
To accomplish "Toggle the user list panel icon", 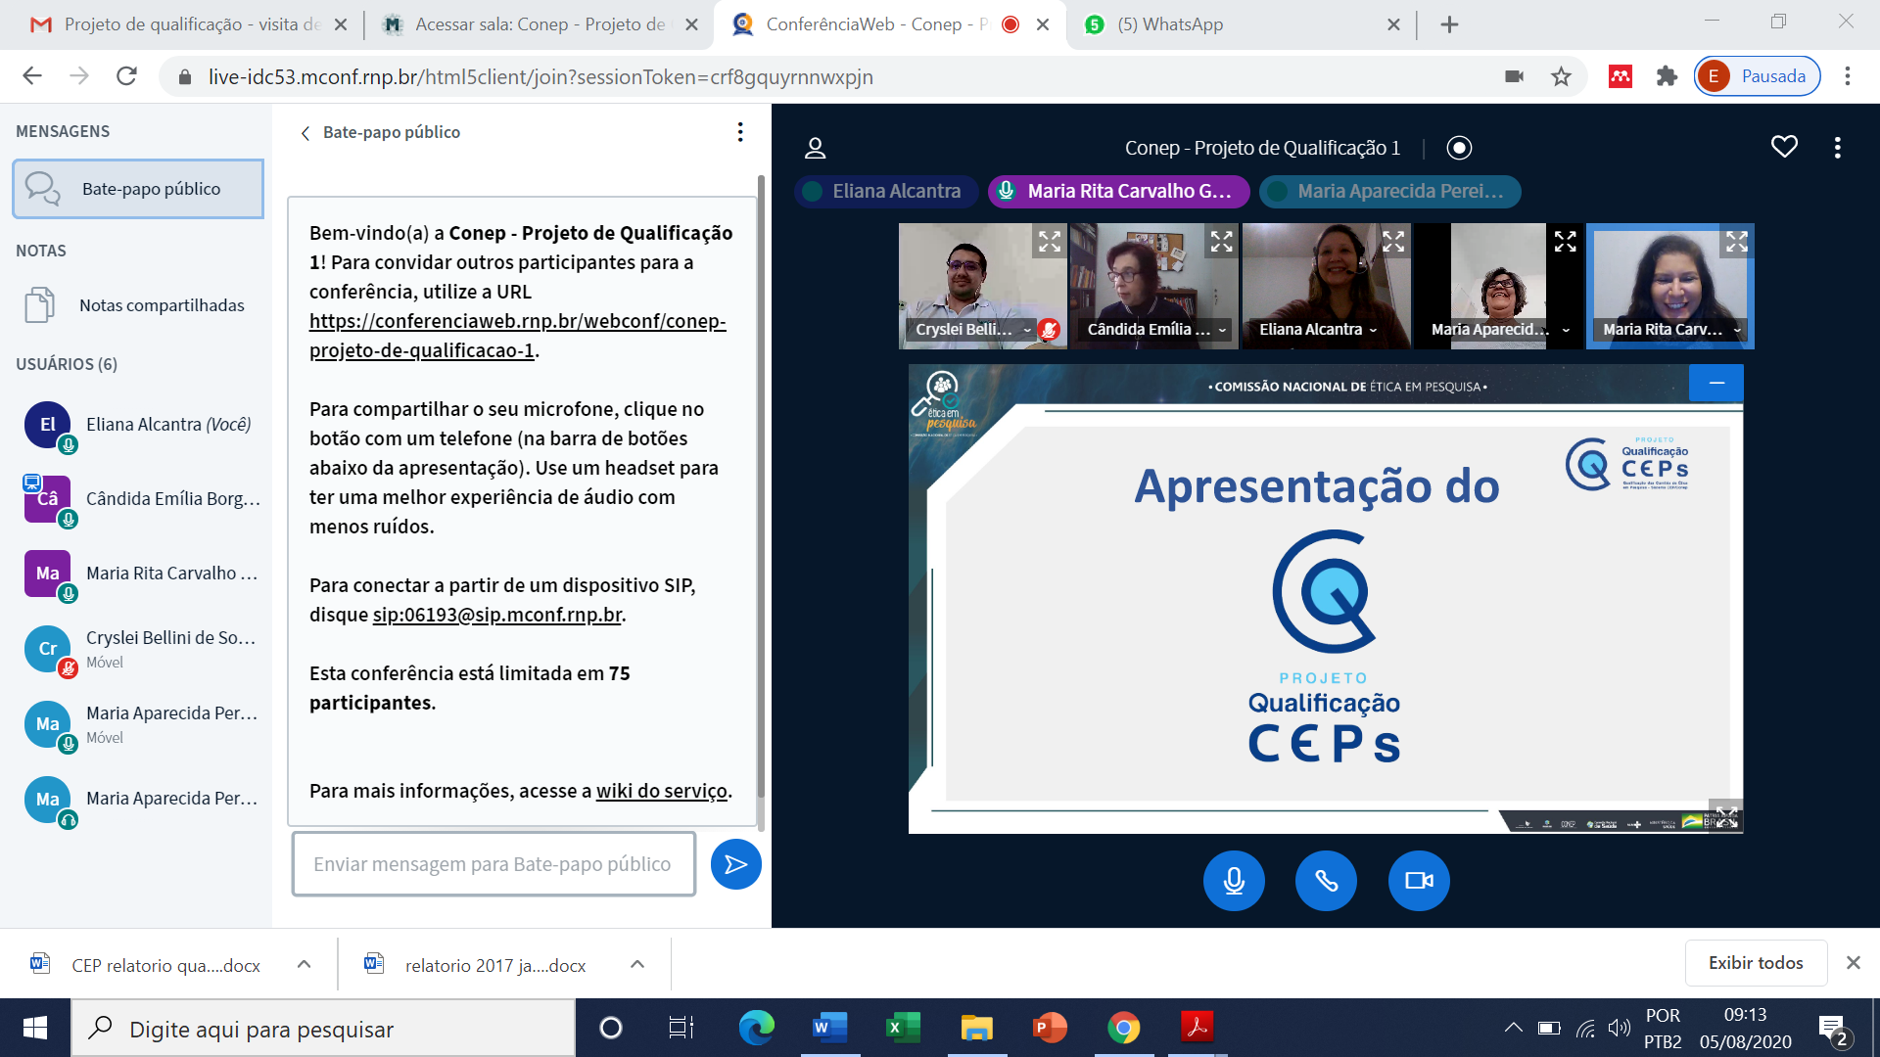I will tap(815, 148).
